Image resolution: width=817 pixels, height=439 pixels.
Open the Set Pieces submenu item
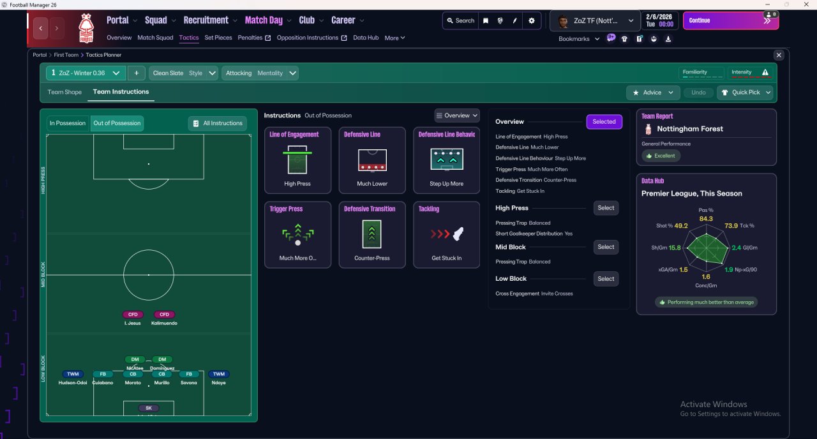click(x=218, y=38)
